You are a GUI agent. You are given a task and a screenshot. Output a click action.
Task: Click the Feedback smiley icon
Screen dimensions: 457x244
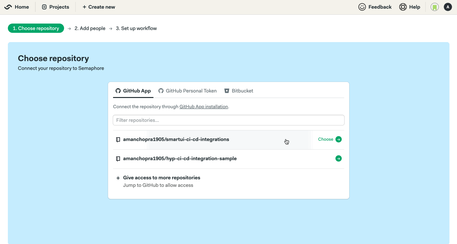362,7
